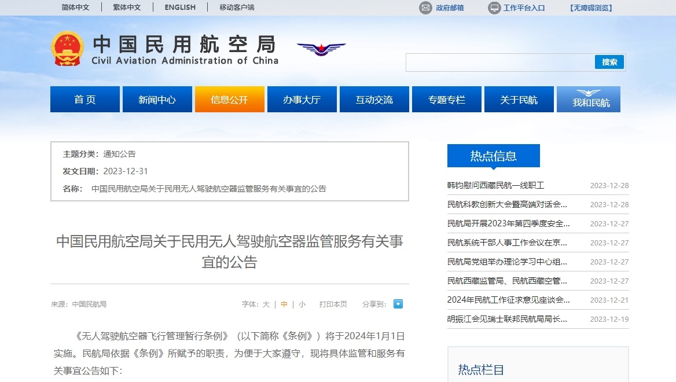
Task: Click the 来源: 中国民航局 source text
Action: pyautogui.click(x=79, y=304)
